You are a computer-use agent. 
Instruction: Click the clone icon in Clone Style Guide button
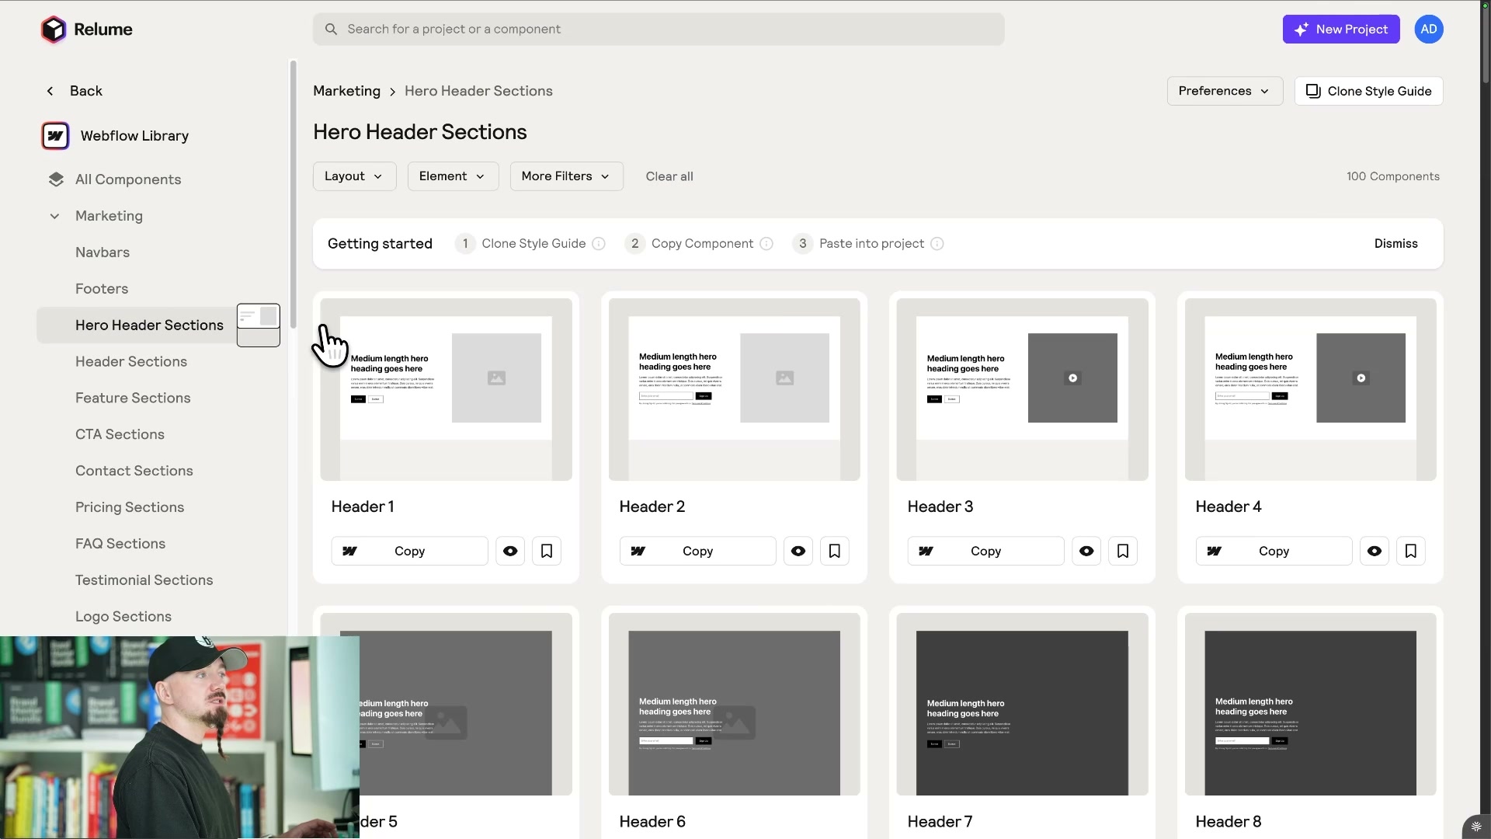[1313, 91]
